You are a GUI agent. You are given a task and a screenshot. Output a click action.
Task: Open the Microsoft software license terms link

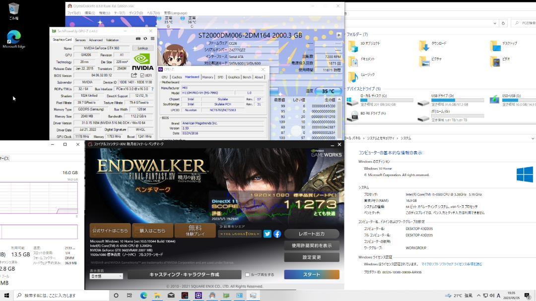452,264
